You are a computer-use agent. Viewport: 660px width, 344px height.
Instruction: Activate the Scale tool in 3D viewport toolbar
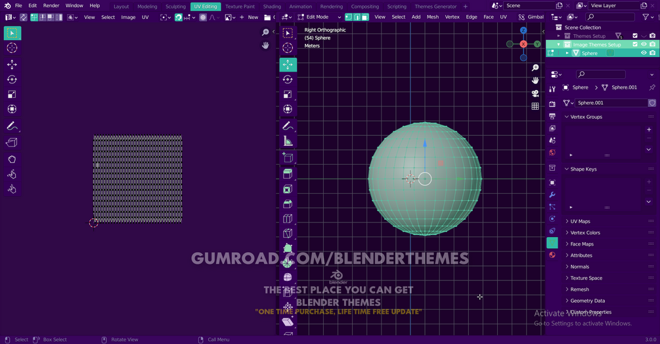(x=288, y=94)
